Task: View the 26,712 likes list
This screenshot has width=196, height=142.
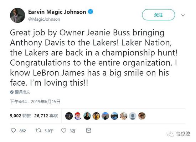Action: tap(46, 116)
